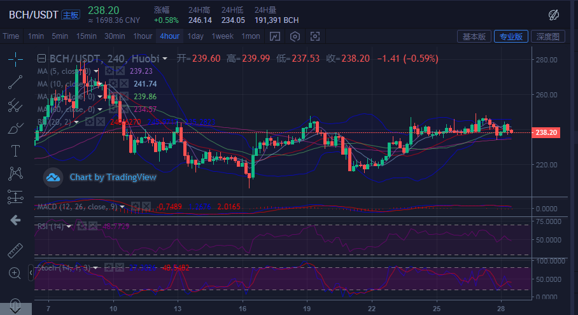
Task: Click the 280.00 mark on price axis
Action: point(546,60)
